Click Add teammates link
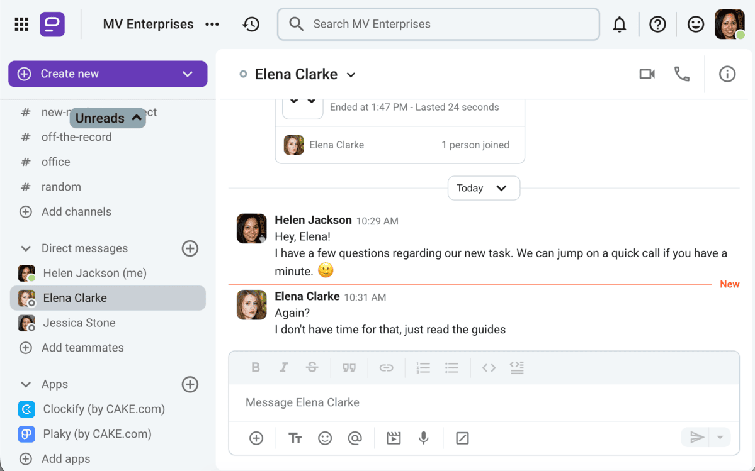The height and width of the screenshot is (471, 755). 82,348
